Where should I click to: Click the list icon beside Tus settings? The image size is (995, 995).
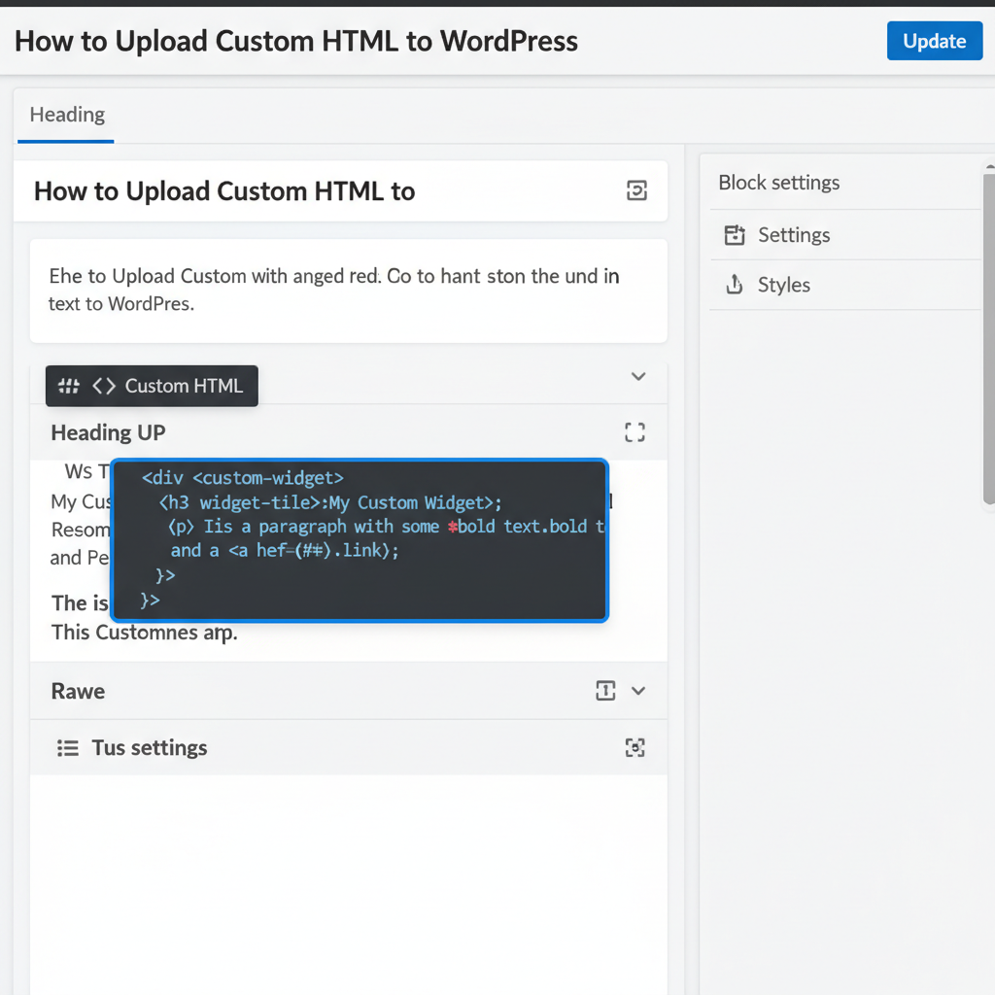[68, 748]
